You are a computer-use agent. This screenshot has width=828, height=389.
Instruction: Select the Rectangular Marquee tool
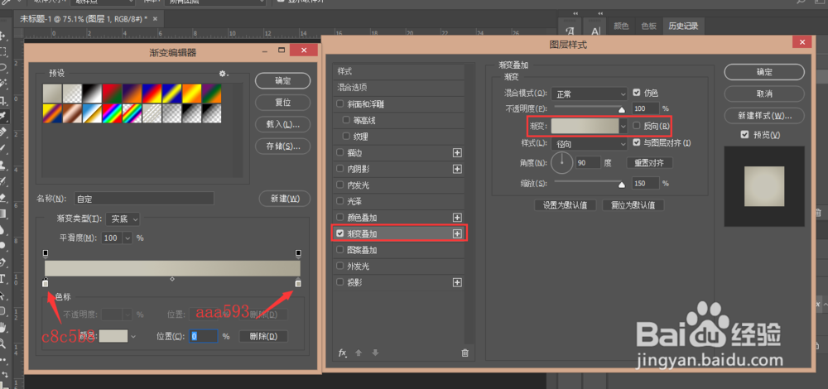2,51
